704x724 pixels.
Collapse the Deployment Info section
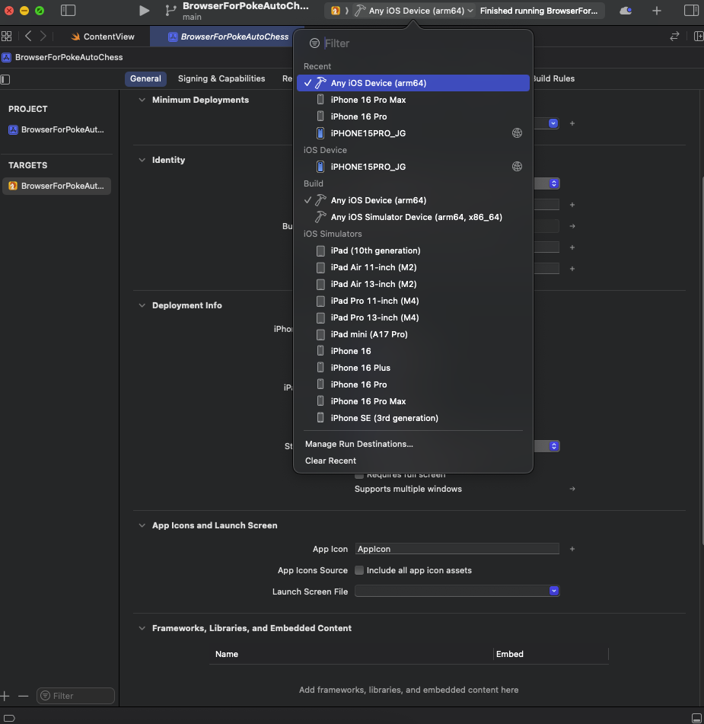click(x=142, y=305)
